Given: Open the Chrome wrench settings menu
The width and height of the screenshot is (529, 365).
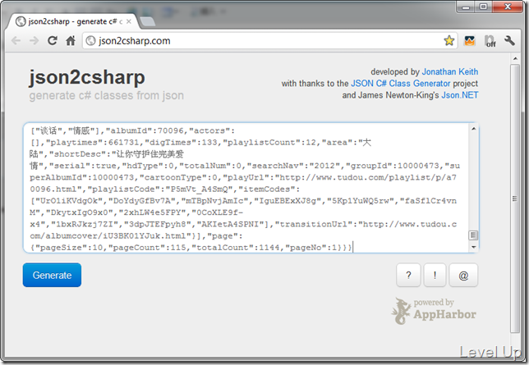Looking at the screenshot, I should point(509,41).
